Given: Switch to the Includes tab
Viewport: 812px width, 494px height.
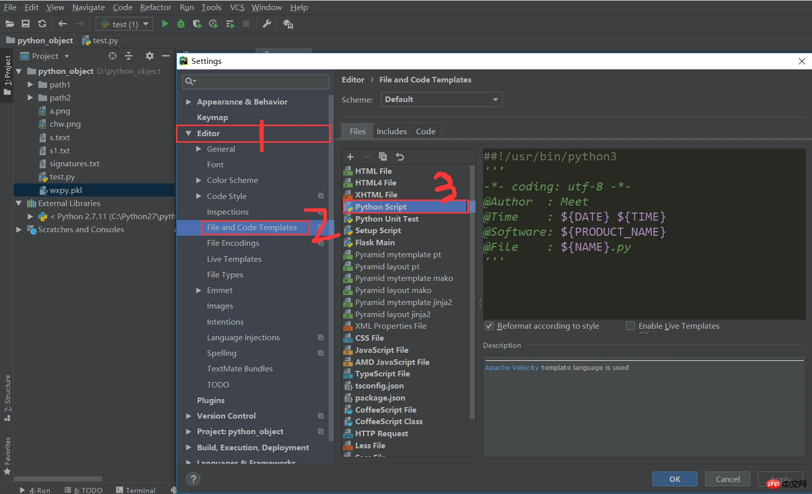Looking at the screenshot, I should pyautogui.click(x=391, y=131).
